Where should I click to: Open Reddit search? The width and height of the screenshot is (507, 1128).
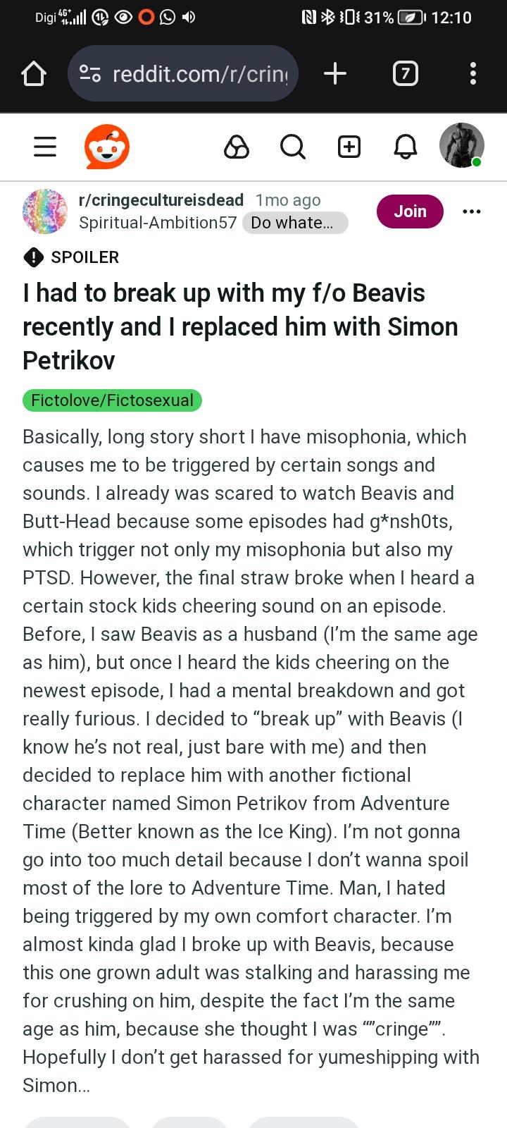click(292, 147)
